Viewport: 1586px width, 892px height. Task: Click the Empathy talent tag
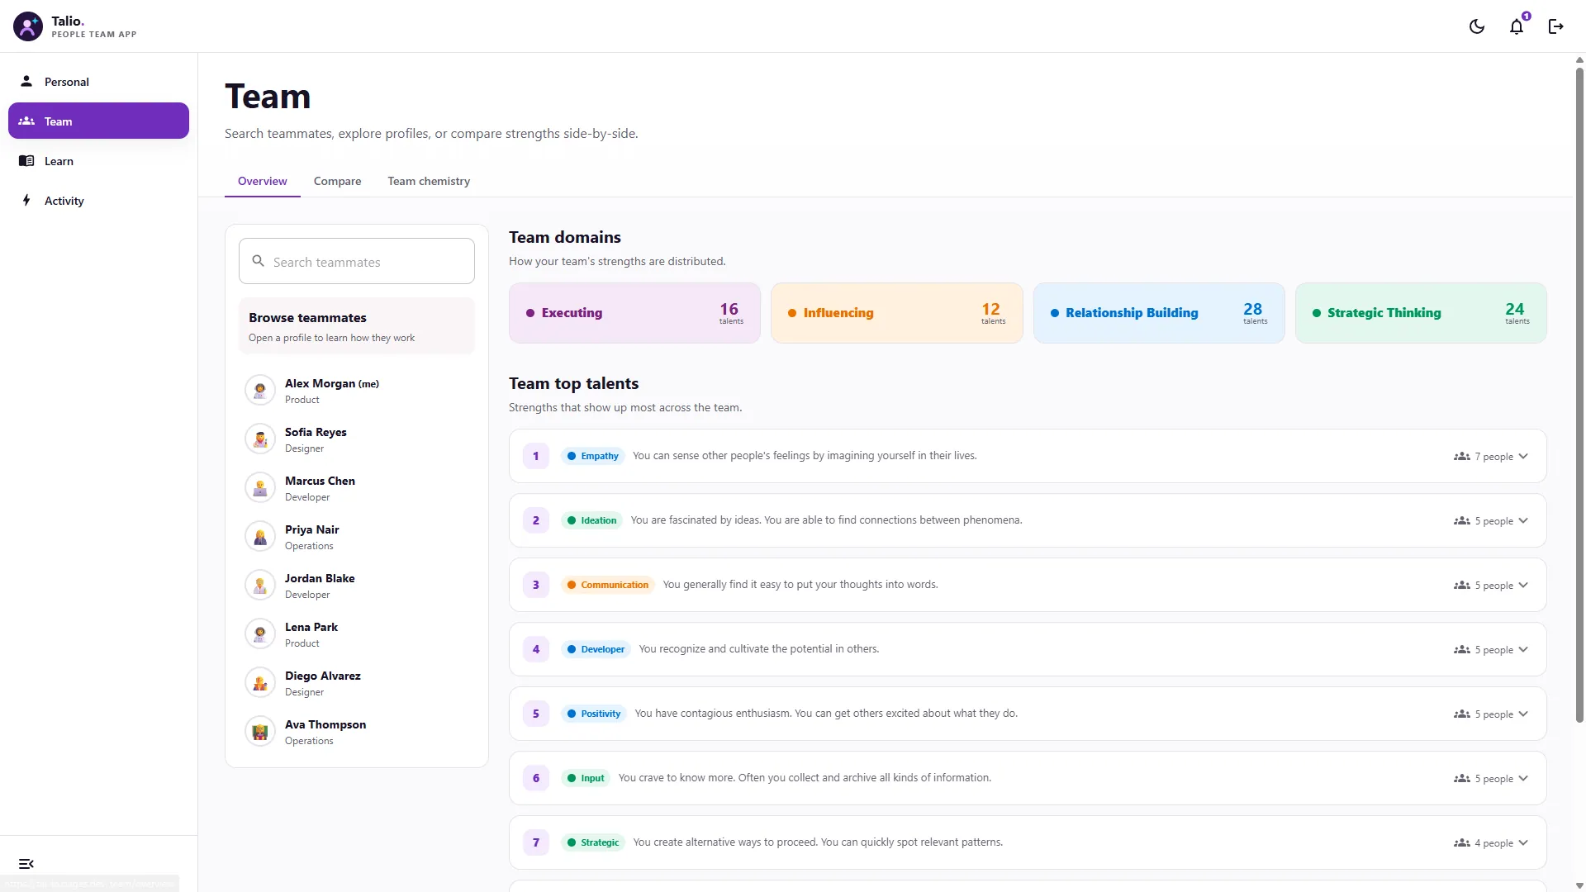(x=592, y=456)
